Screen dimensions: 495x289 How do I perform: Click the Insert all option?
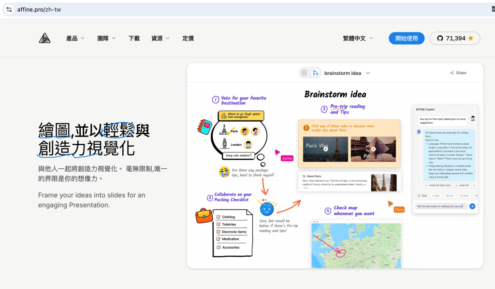coord(462,185)
